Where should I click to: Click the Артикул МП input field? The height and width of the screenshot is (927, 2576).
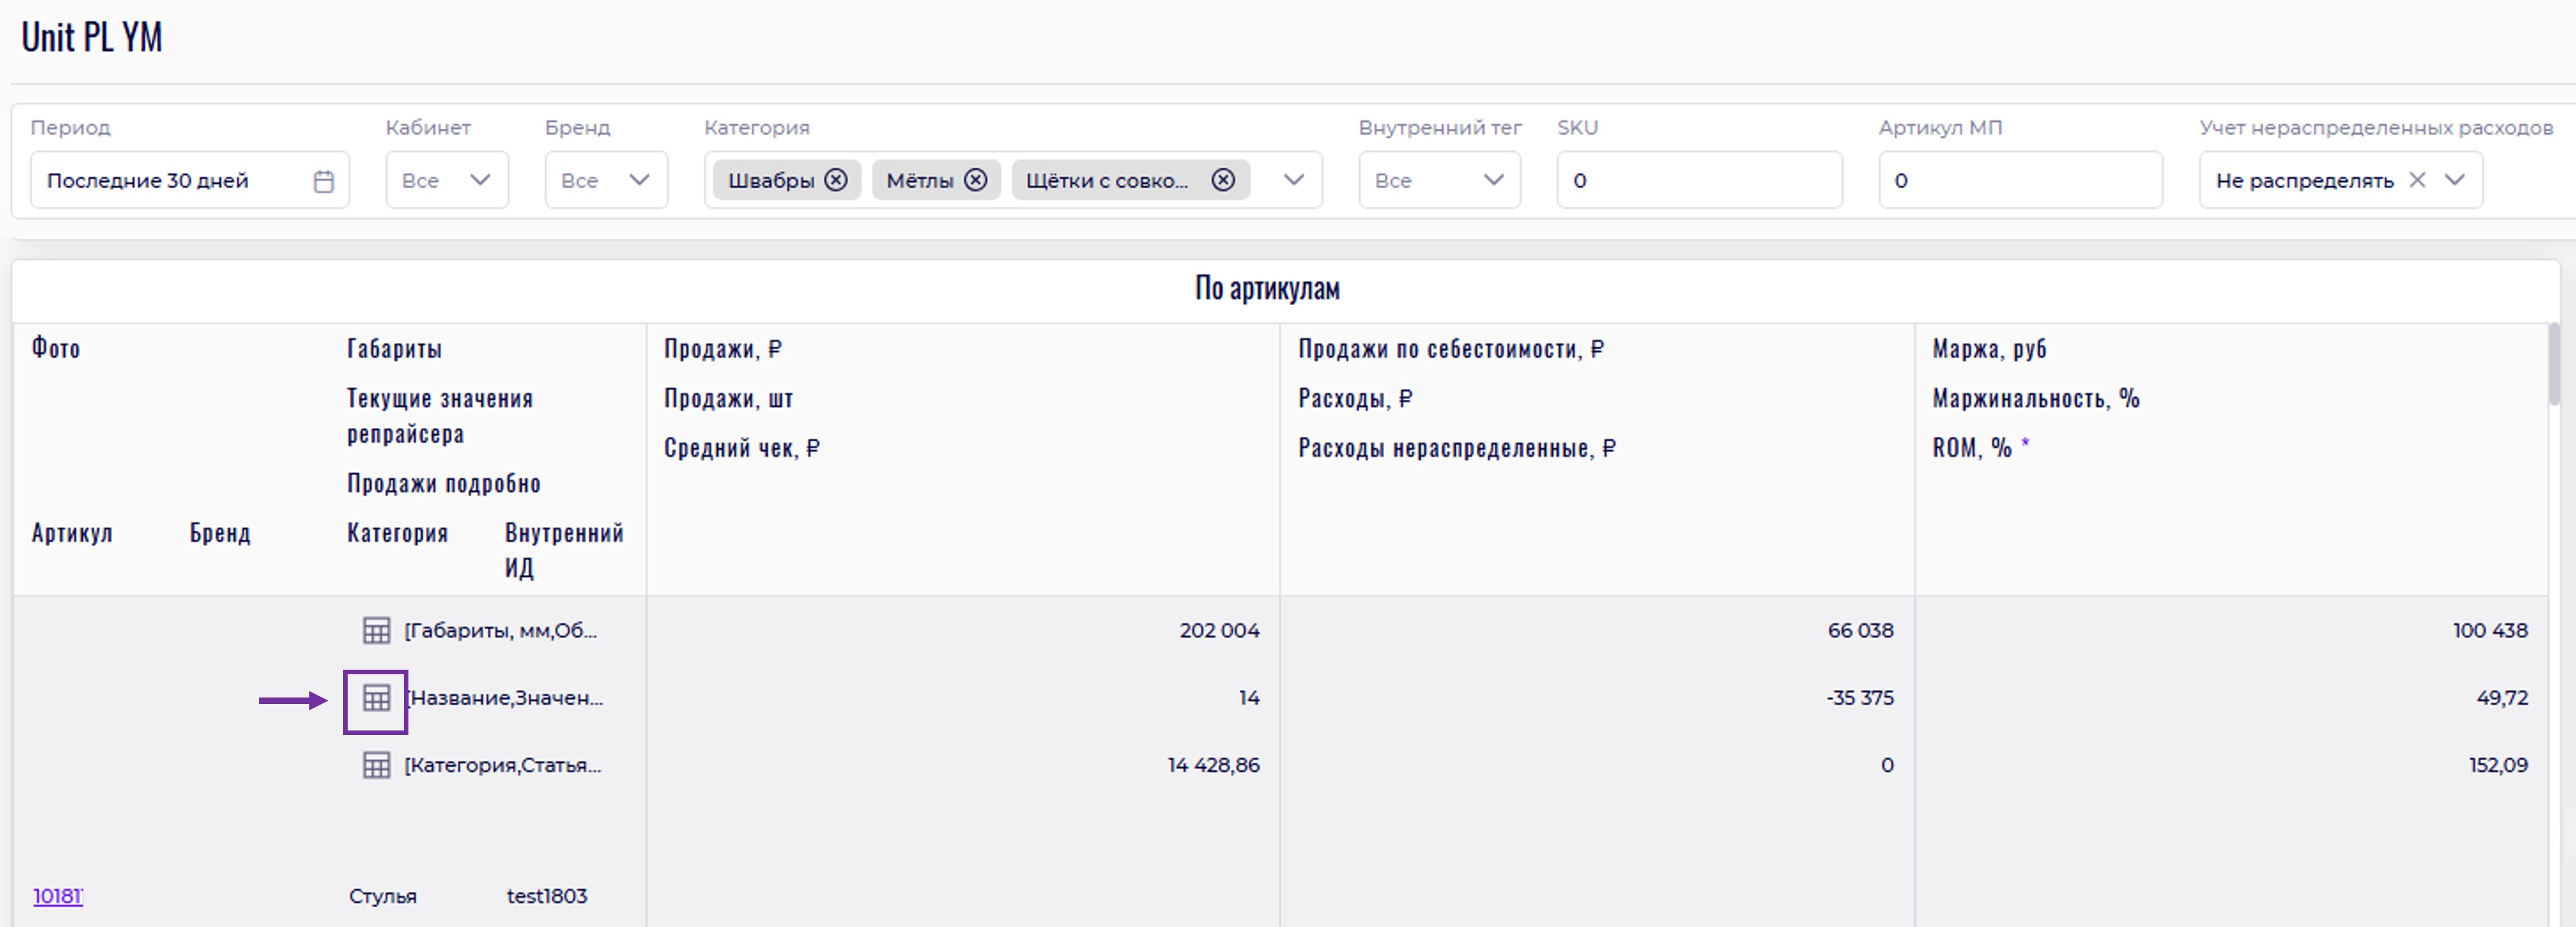[2019, 180]
